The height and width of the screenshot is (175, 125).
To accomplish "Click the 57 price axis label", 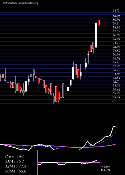I will [114, 101].
